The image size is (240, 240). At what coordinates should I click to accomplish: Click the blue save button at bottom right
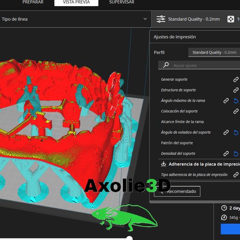click(x=230, y=229)
